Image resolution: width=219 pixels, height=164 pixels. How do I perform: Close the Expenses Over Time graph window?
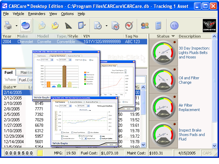pos(134,61)
